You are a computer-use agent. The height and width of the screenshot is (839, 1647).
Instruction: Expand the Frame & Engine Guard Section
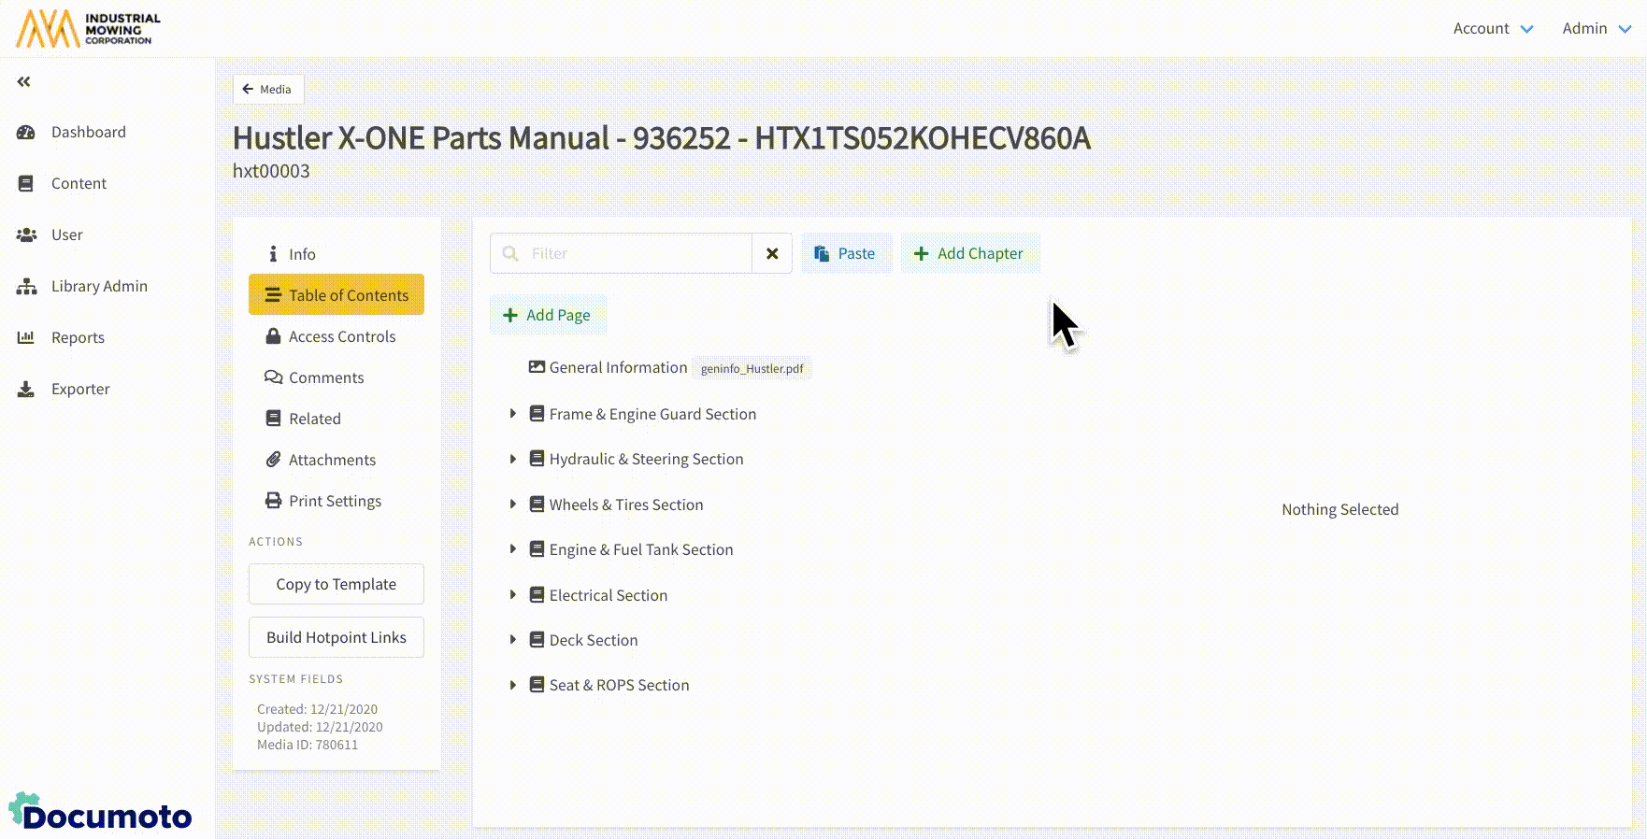512,414
